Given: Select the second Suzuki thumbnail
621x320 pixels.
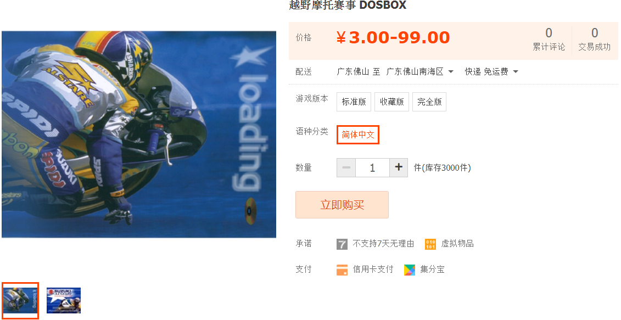Looking at the screenshot, I should click(x=64, y=300).
